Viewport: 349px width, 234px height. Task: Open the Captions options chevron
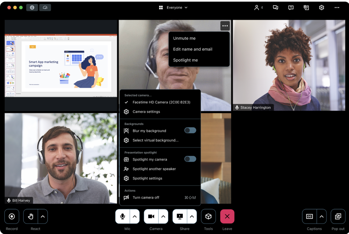[x=321, y=217]
